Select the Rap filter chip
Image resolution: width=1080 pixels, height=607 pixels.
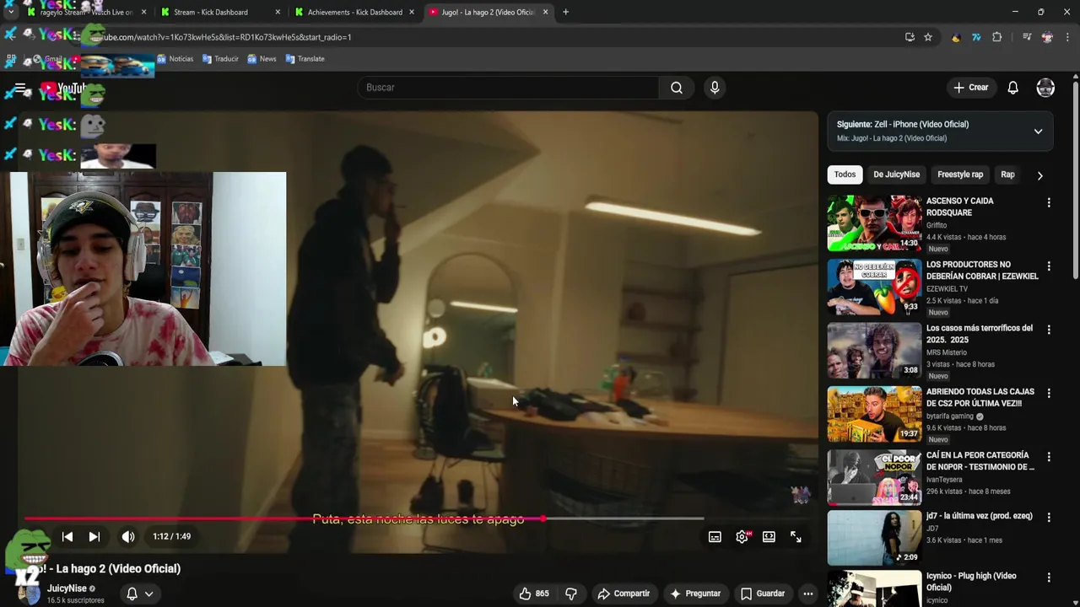pyautogui.click(x=1007, y=175)
